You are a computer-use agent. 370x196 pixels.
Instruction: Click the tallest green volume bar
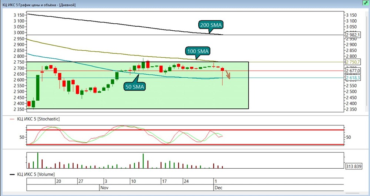pyautogui.click(x=37, y=160)
